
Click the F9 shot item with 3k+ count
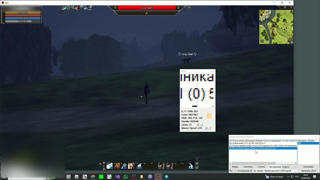point(169,166)
